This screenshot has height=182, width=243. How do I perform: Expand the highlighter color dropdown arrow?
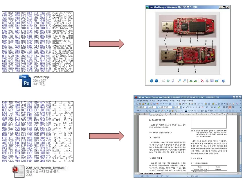(221, 107)
